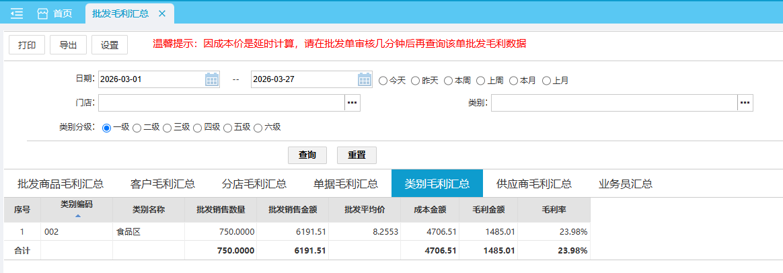Choose 二级 category level
Screen dimensions: 783x273
coord(137,127)
